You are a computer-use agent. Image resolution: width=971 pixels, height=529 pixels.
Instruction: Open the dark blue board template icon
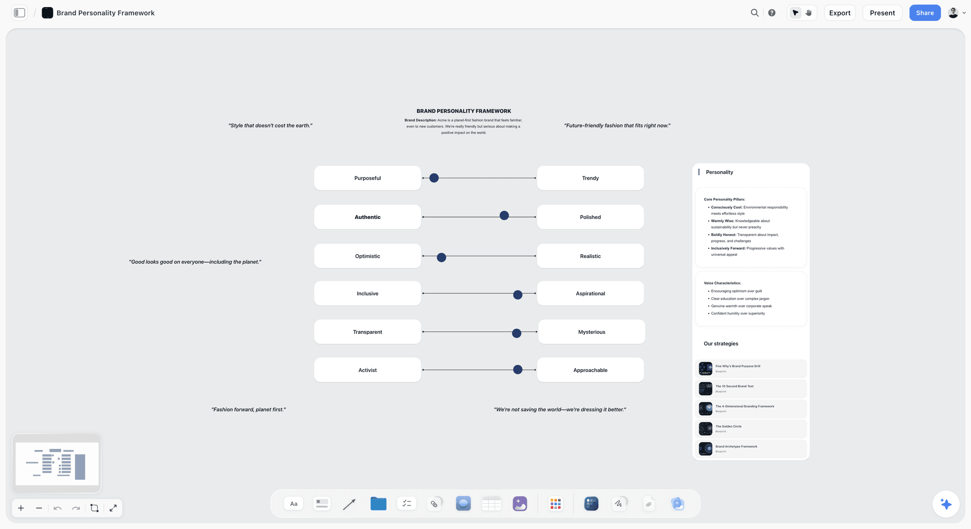(591, 503)
